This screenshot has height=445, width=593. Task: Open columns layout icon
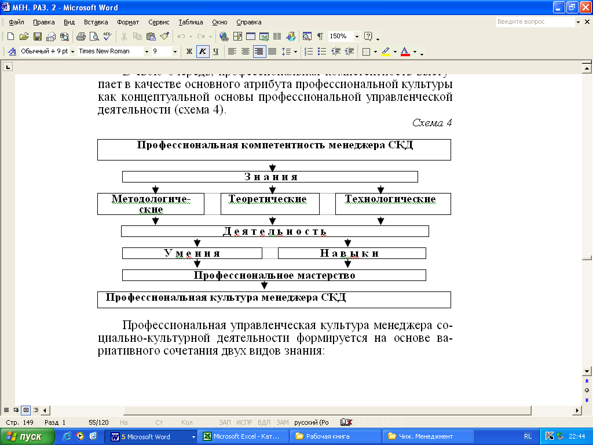click(x=277, y=37)
